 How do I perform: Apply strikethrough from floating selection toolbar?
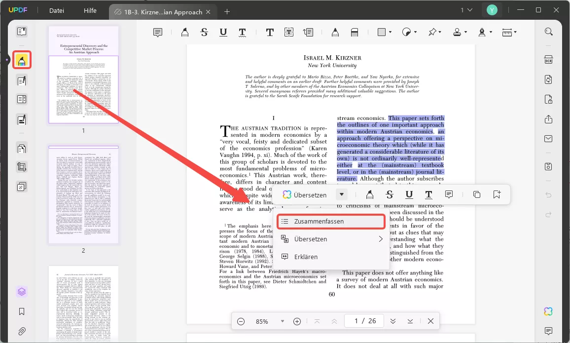pos(390,194)
